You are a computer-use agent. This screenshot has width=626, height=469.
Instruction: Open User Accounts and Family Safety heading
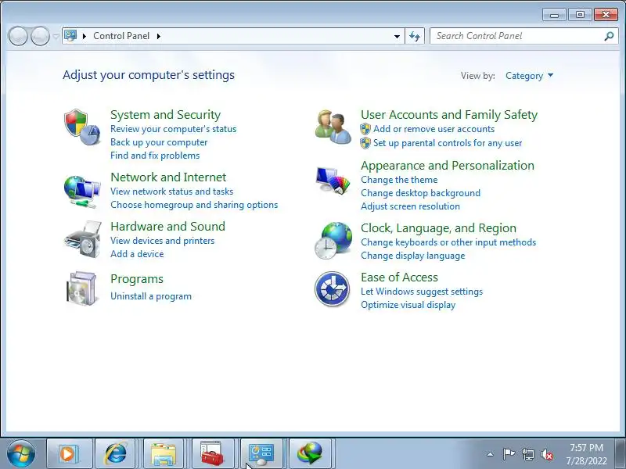click(x=449, y=115)
